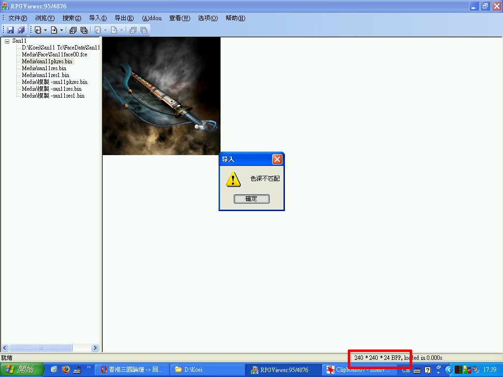Select Media\san11res1.bin in the tree
This screenshot has width=503, height=377.
(46, 75)
